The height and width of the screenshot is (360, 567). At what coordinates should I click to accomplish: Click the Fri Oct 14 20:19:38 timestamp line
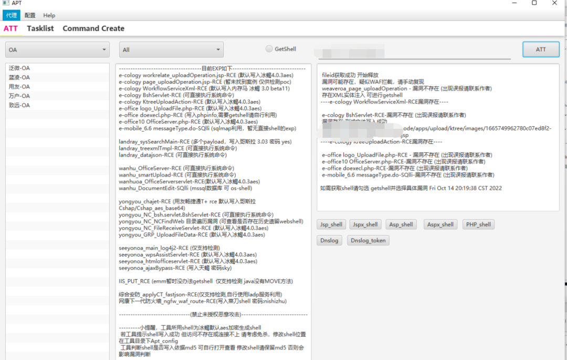(x=411, y=188)
